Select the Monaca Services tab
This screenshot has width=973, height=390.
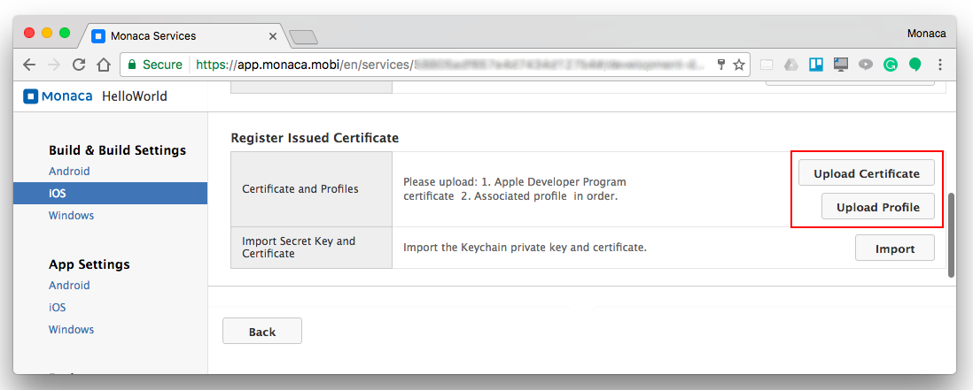177,36
